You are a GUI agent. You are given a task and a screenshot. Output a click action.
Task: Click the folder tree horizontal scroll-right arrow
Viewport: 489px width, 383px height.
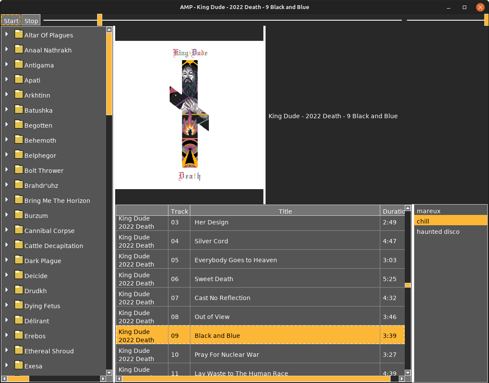tap(103, 379)
